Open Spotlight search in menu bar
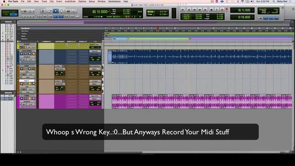 click(x=274, y=1)
